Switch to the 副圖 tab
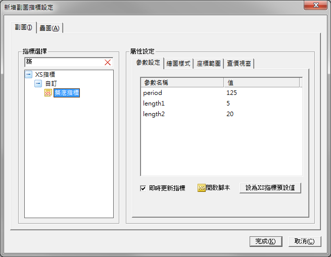The height and width of the screenshot is (257, 331). click(x=23, y=27)
